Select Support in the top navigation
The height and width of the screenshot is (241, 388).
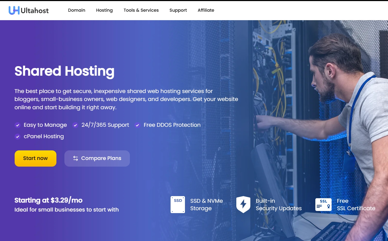tap(178, 10)
